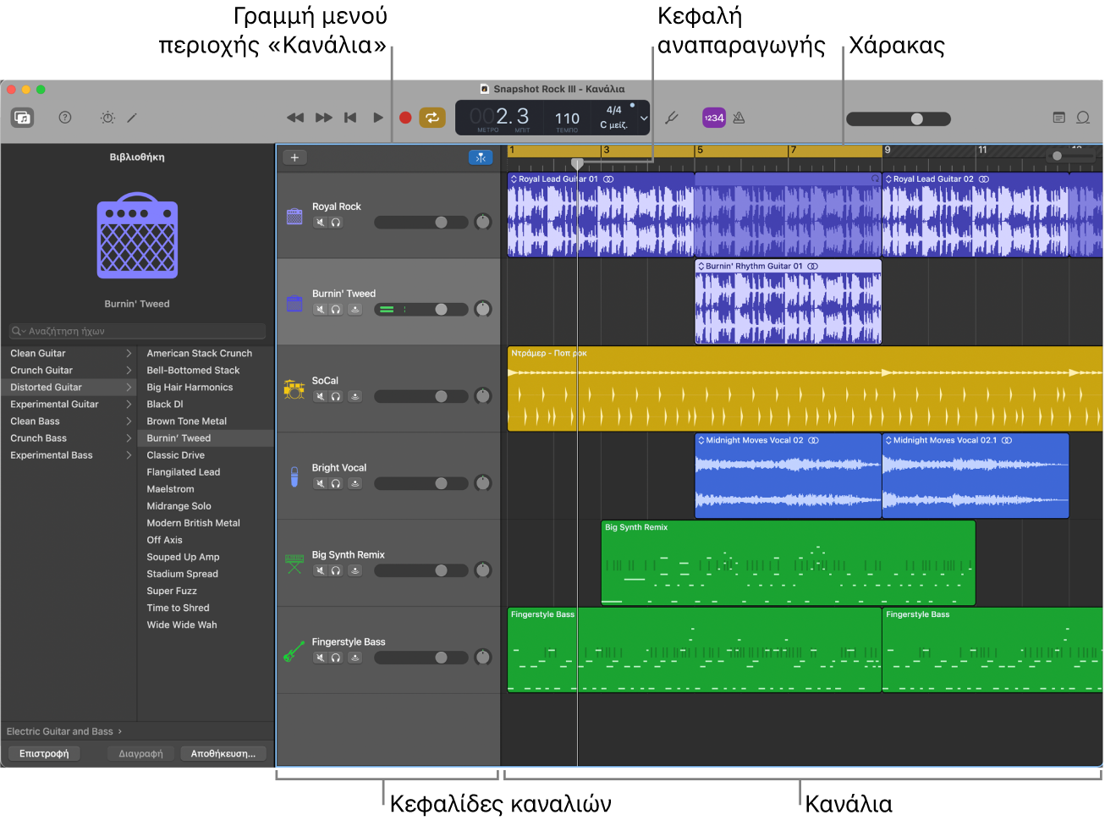Click the Διαγραφή button
The width and height of the screenshot is (1105, 826).
click(x=140, y=753)
